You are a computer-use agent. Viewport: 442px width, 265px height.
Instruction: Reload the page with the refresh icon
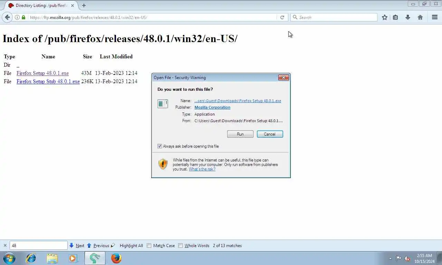tap(282, 17)
